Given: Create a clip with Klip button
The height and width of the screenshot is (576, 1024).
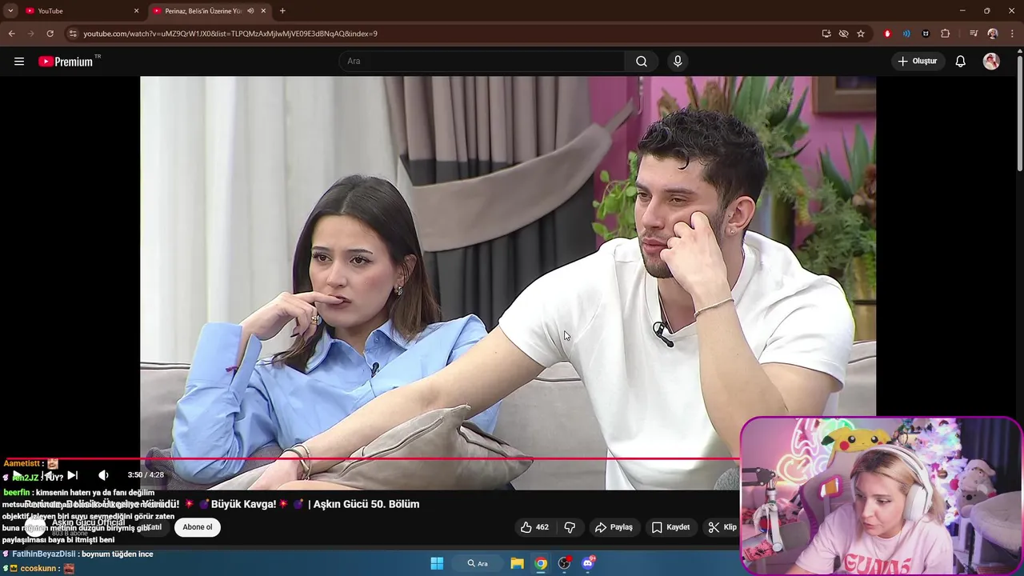Looking at the screenshot, I should [x=722, y=527].
